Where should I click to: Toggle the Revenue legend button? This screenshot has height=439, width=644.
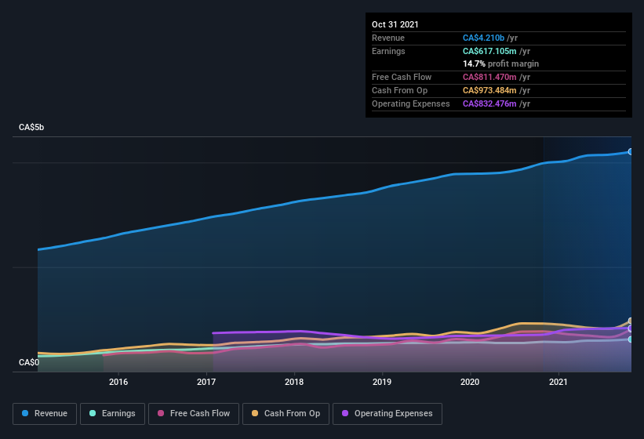pos(45,414)
